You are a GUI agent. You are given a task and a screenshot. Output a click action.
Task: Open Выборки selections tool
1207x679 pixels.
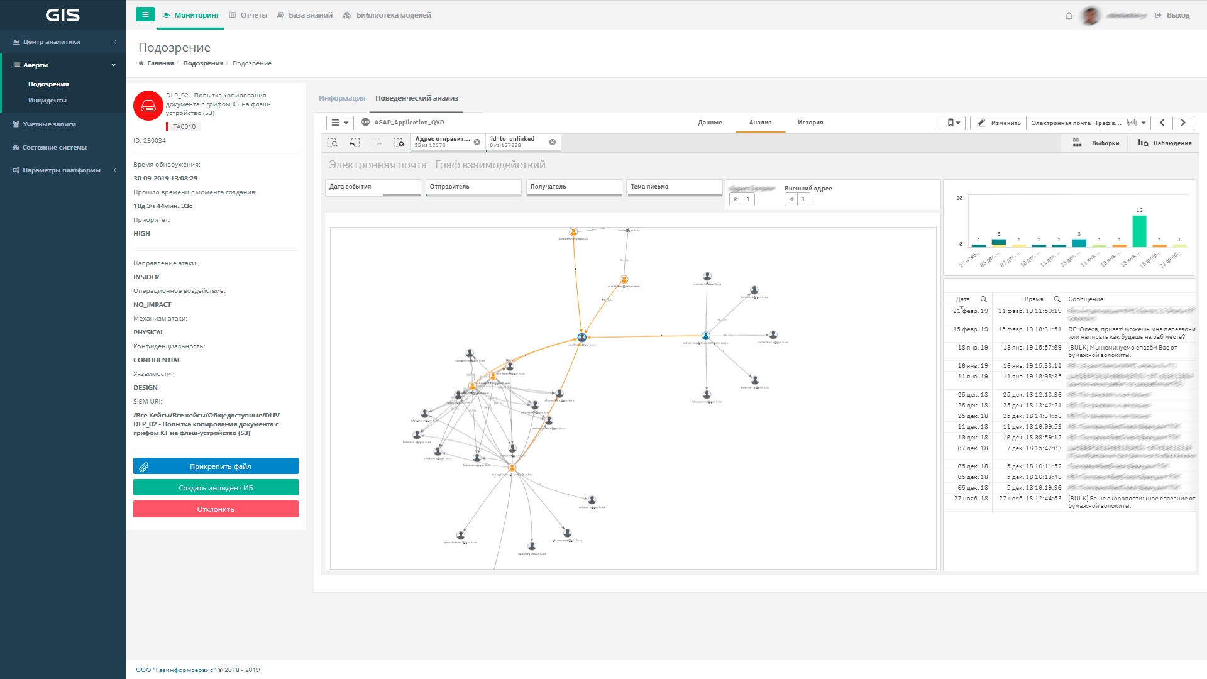tap(1096, 143)
